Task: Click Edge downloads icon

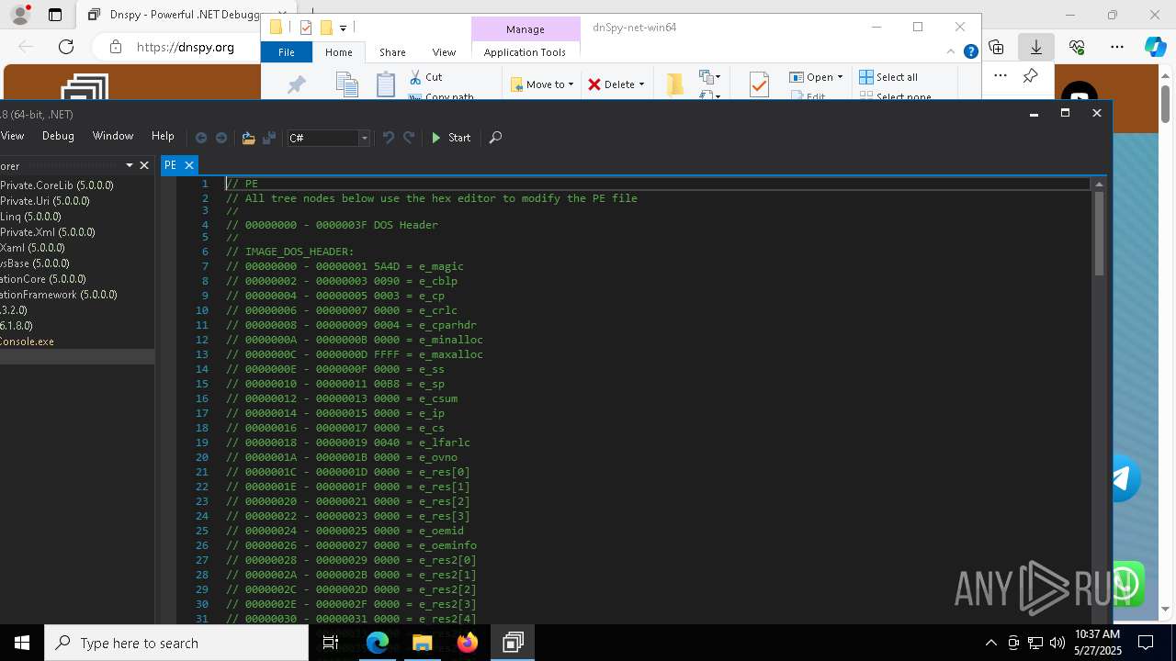Action: (x=1036, y=47)
